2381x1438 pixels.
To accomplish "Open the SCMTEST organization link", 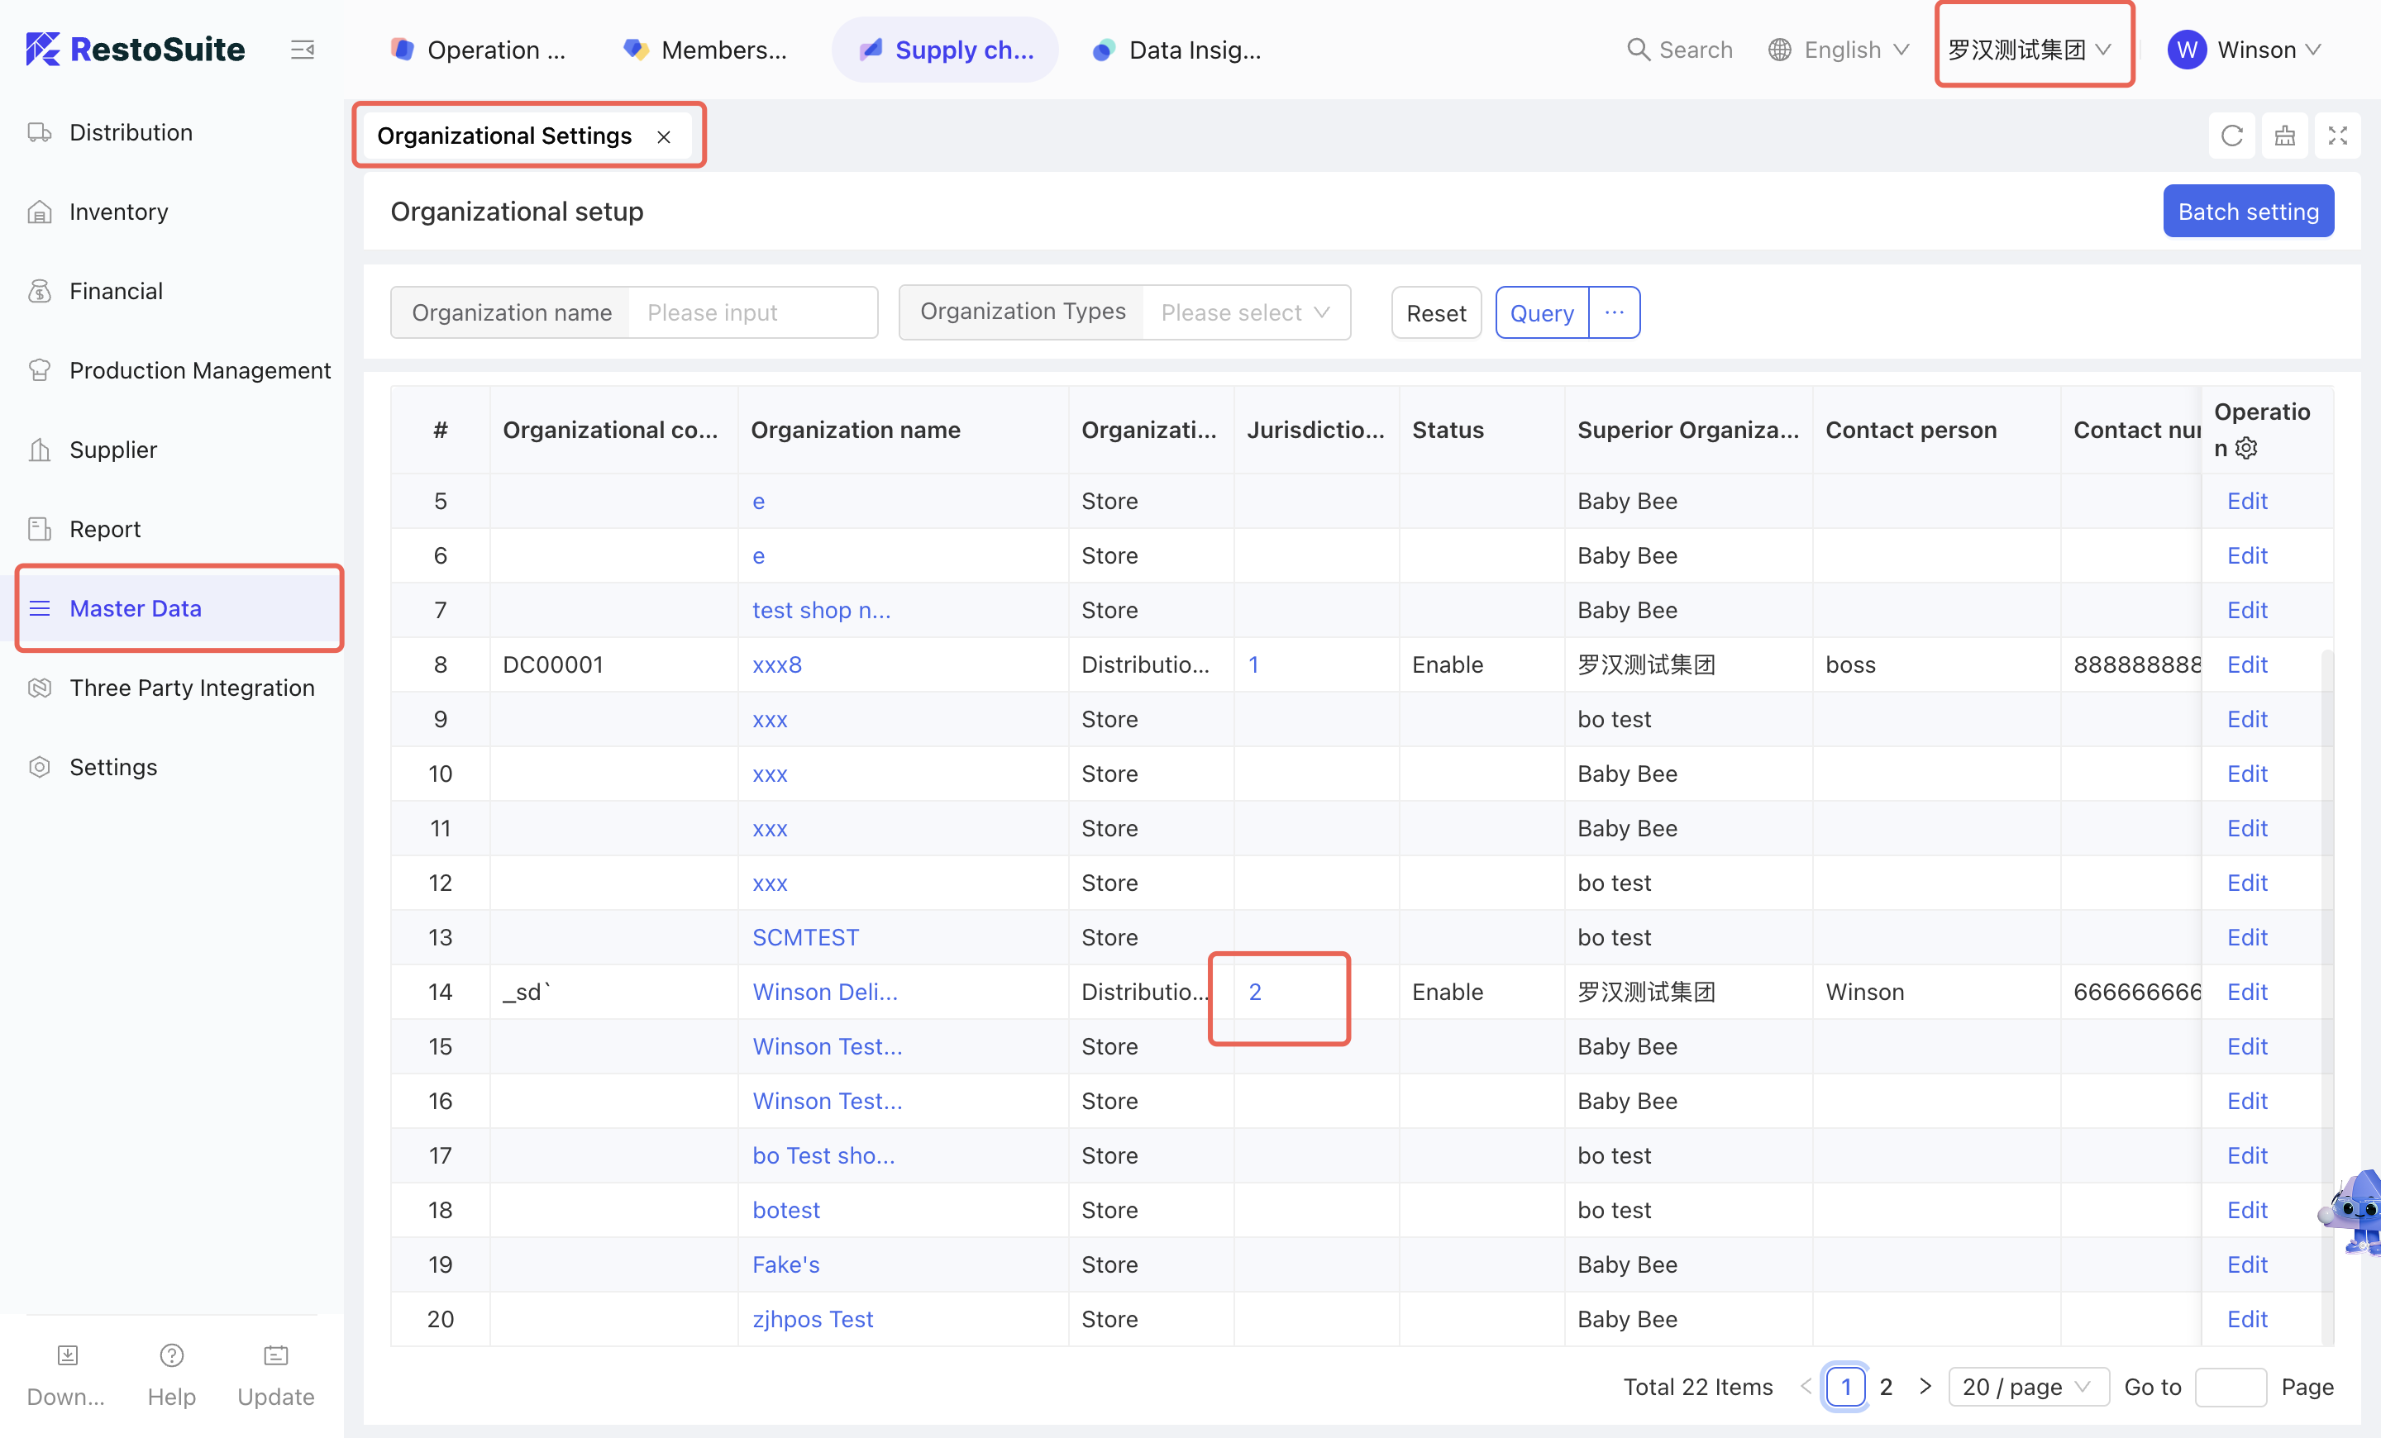I will (805, 937).
